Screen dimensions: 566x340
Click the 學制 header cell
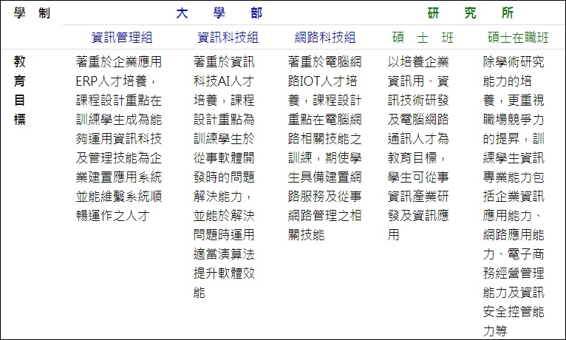tap(32, 13)
